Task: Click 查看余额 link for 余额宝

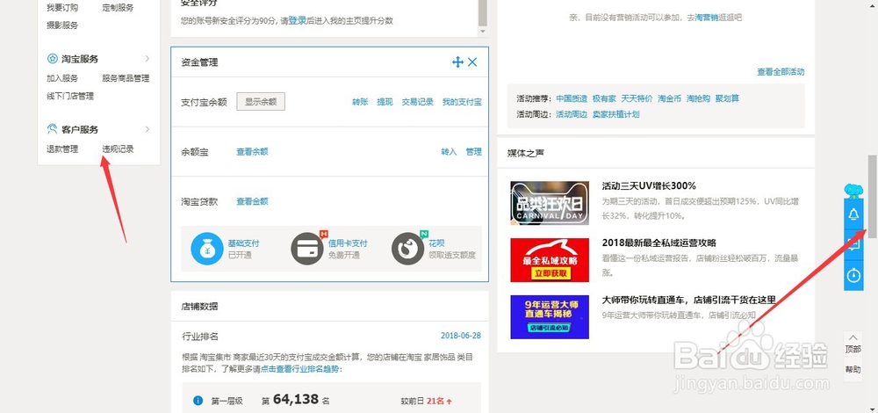Action: click(252, 151)
